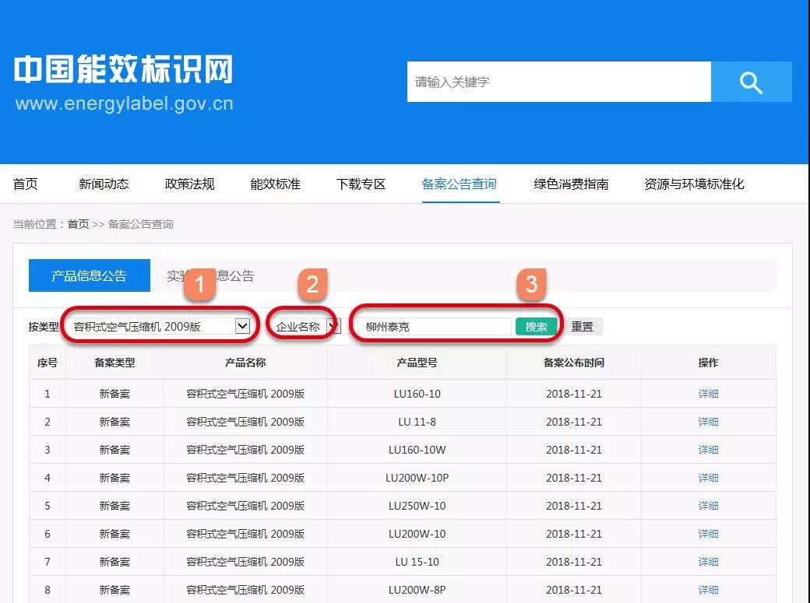The height and width of the screenshot is (603, 810).
Task: Click the search magnifying glass icon
Action: coord(750,82)
